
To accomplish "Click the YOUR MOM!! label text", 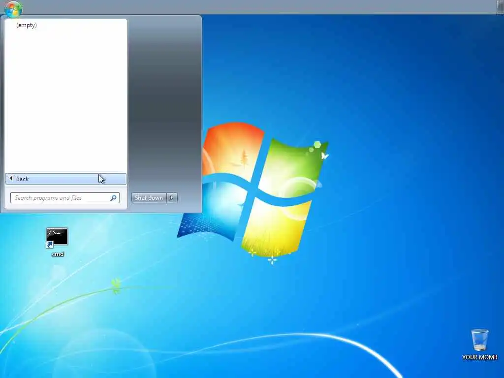I will pos(479,357).
